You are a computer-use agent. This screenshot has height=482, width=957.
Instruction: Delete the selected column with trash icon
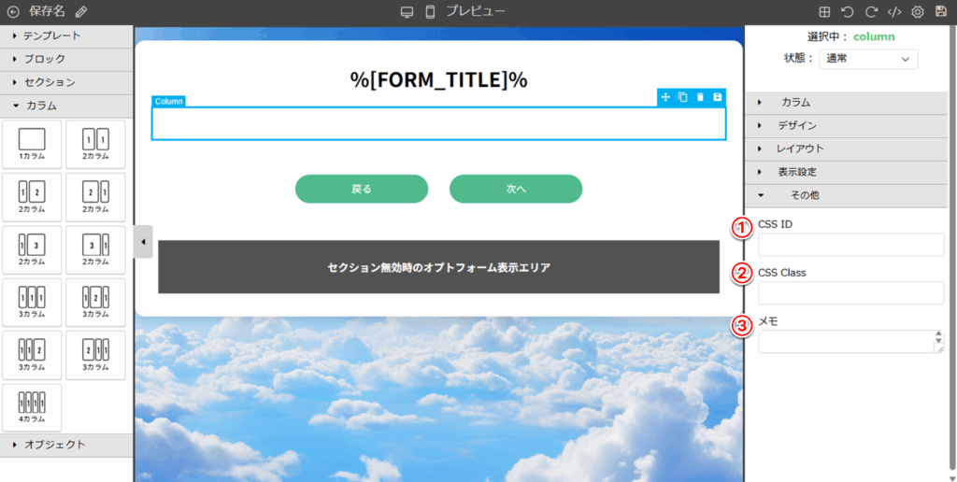click(700, 97)
